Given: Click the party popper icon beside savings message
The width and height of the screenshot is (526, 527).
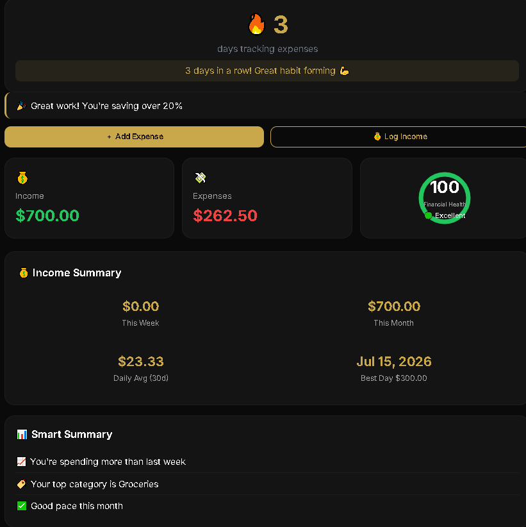Looking at the screenshot, I should [x=21, y=106].
